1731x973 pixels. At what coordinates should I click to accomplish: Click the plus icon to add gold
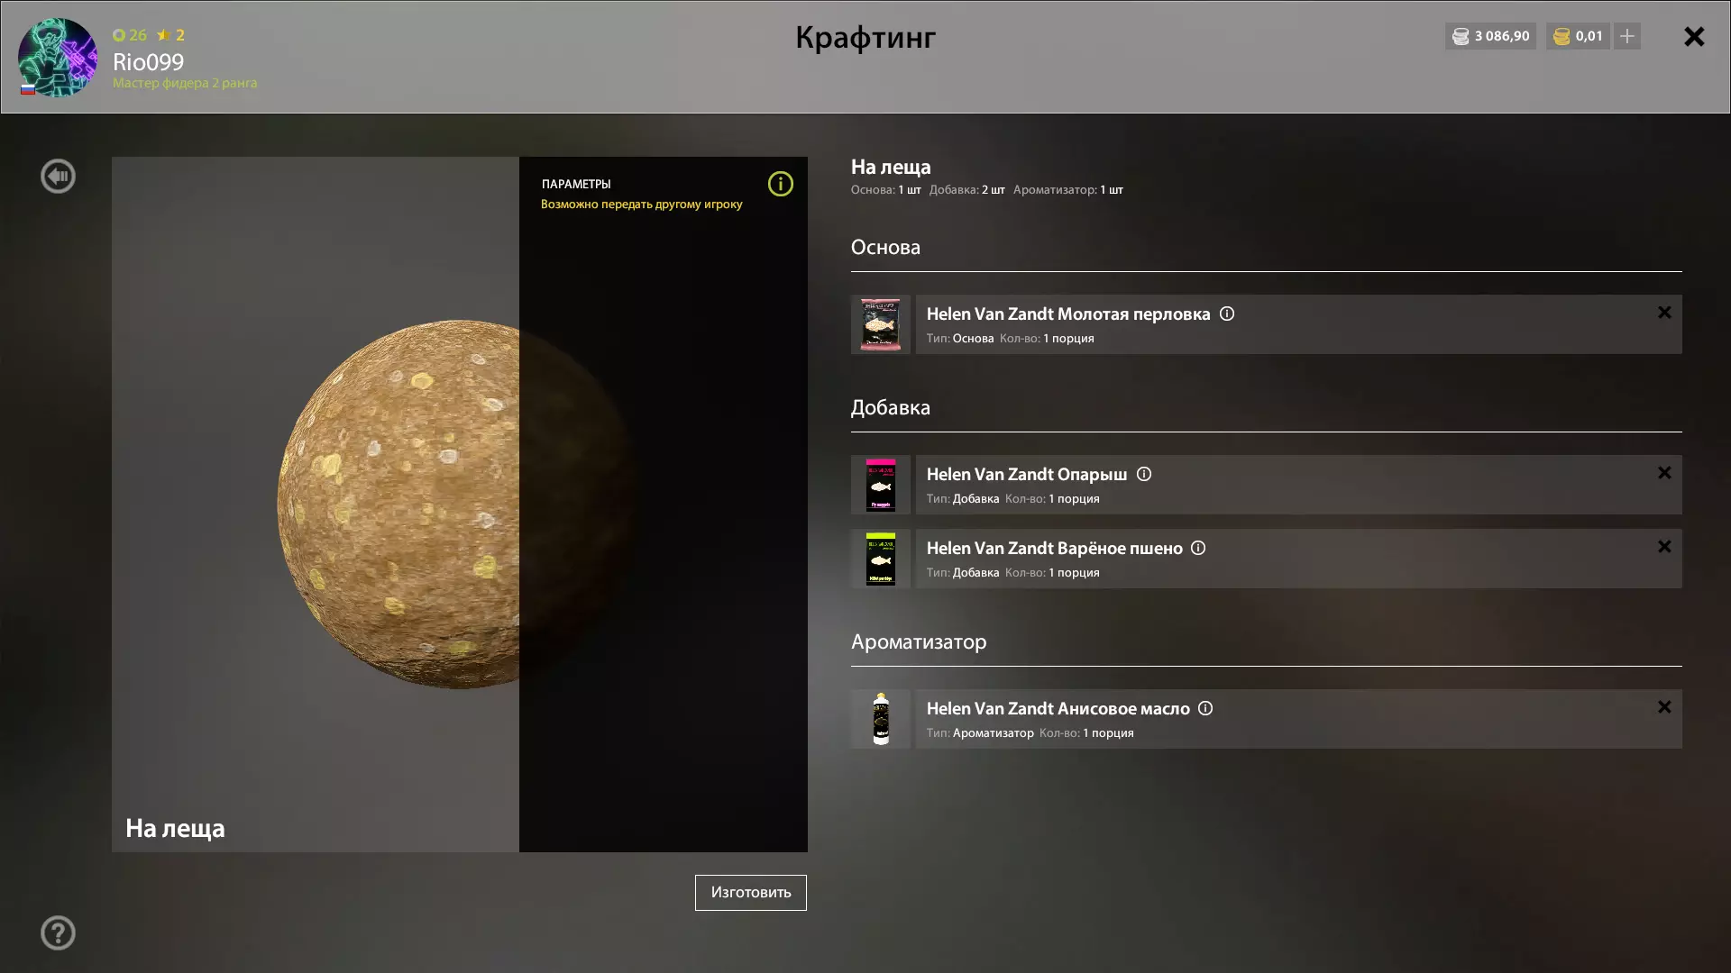(x=1627, y=36)
